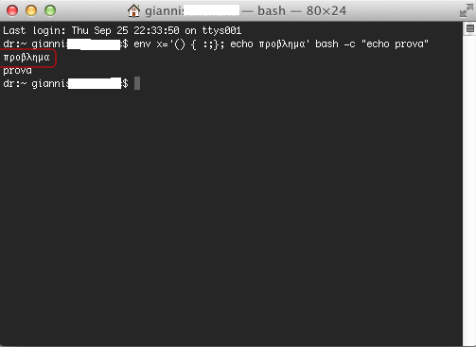Click the 'Last login' text at the top

pos(34,30)
